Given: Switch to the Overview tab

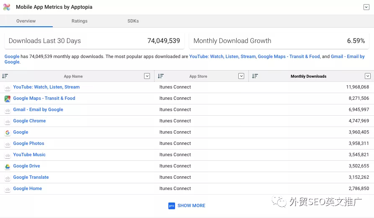Looking at the screenshot, I should (26, 21).
